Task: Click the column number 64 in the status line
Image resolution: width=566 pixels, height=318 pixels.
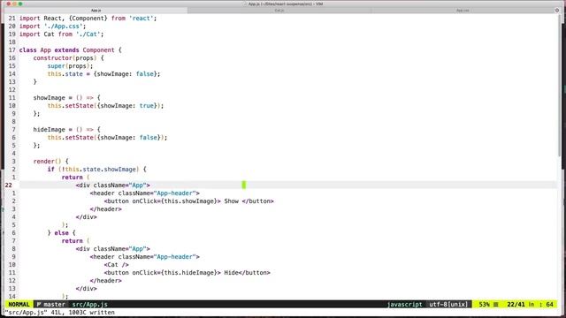Action: click(x=549, y=304)
